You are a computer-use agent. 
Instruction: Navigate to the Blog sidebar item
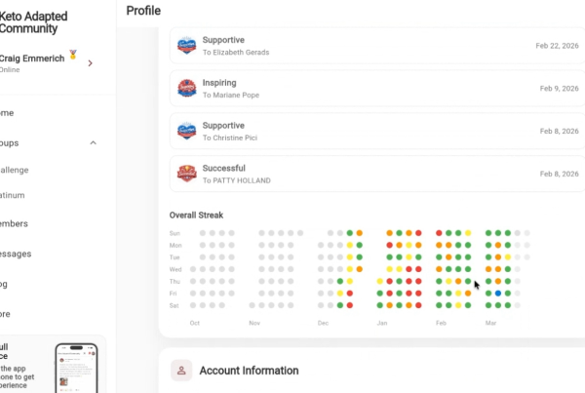coord(5,285)
